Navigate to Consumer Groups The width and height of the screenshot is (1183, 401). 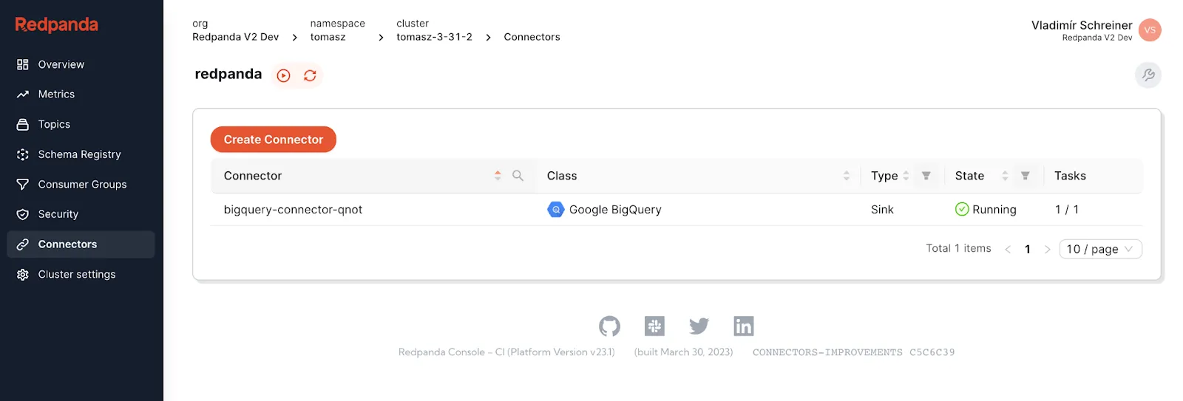(x=81, y=184)
